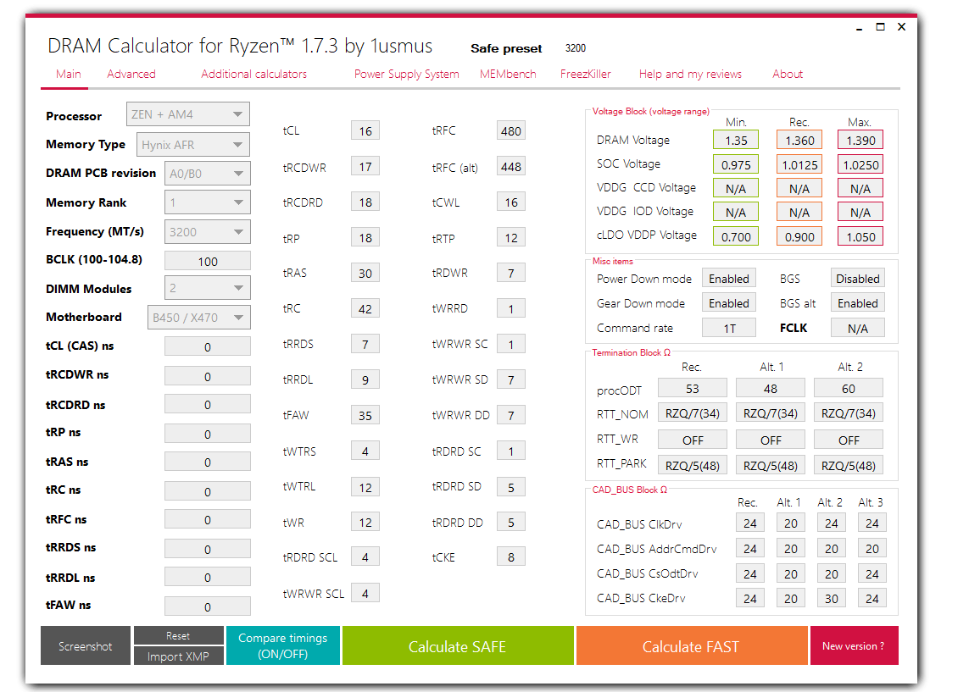
Task: Go to Power Supply System tab
Action: (406, 74)
